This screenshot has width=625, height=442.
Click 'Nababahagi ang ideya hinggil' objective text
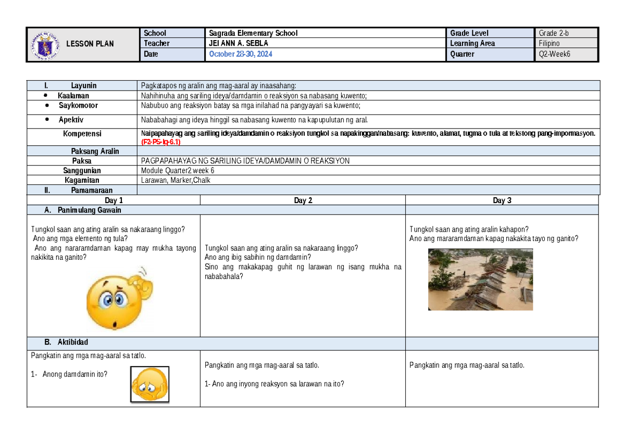[x=255, y=119]
